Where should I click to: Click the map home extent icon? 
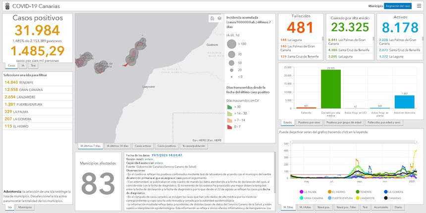[x=211, y=18]
